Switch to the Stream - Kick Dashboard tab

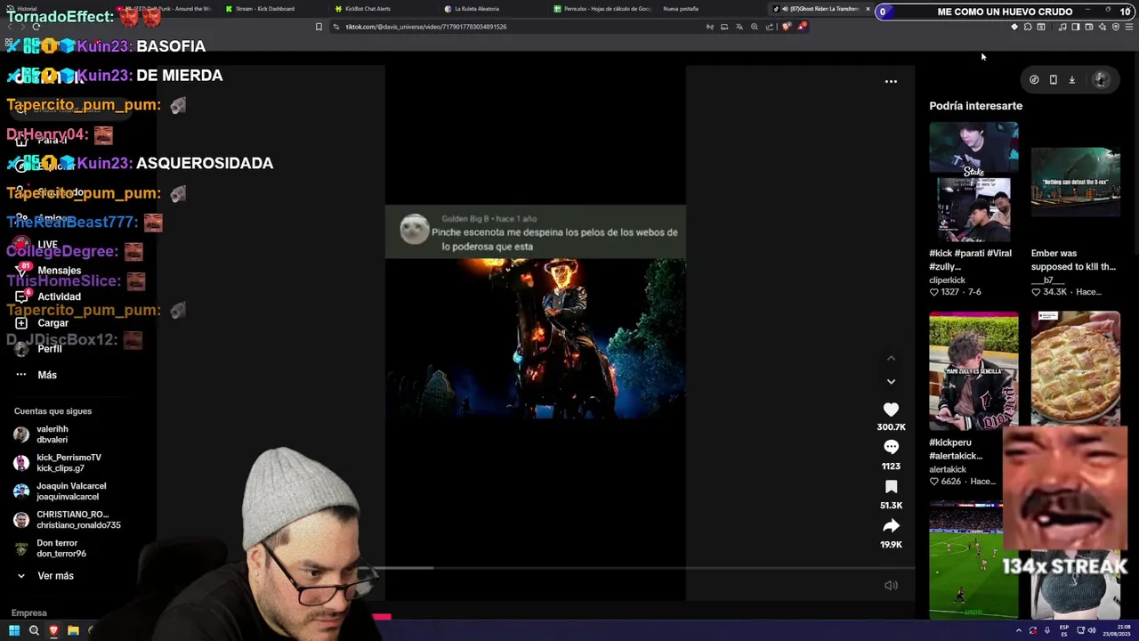click(264, 9)
